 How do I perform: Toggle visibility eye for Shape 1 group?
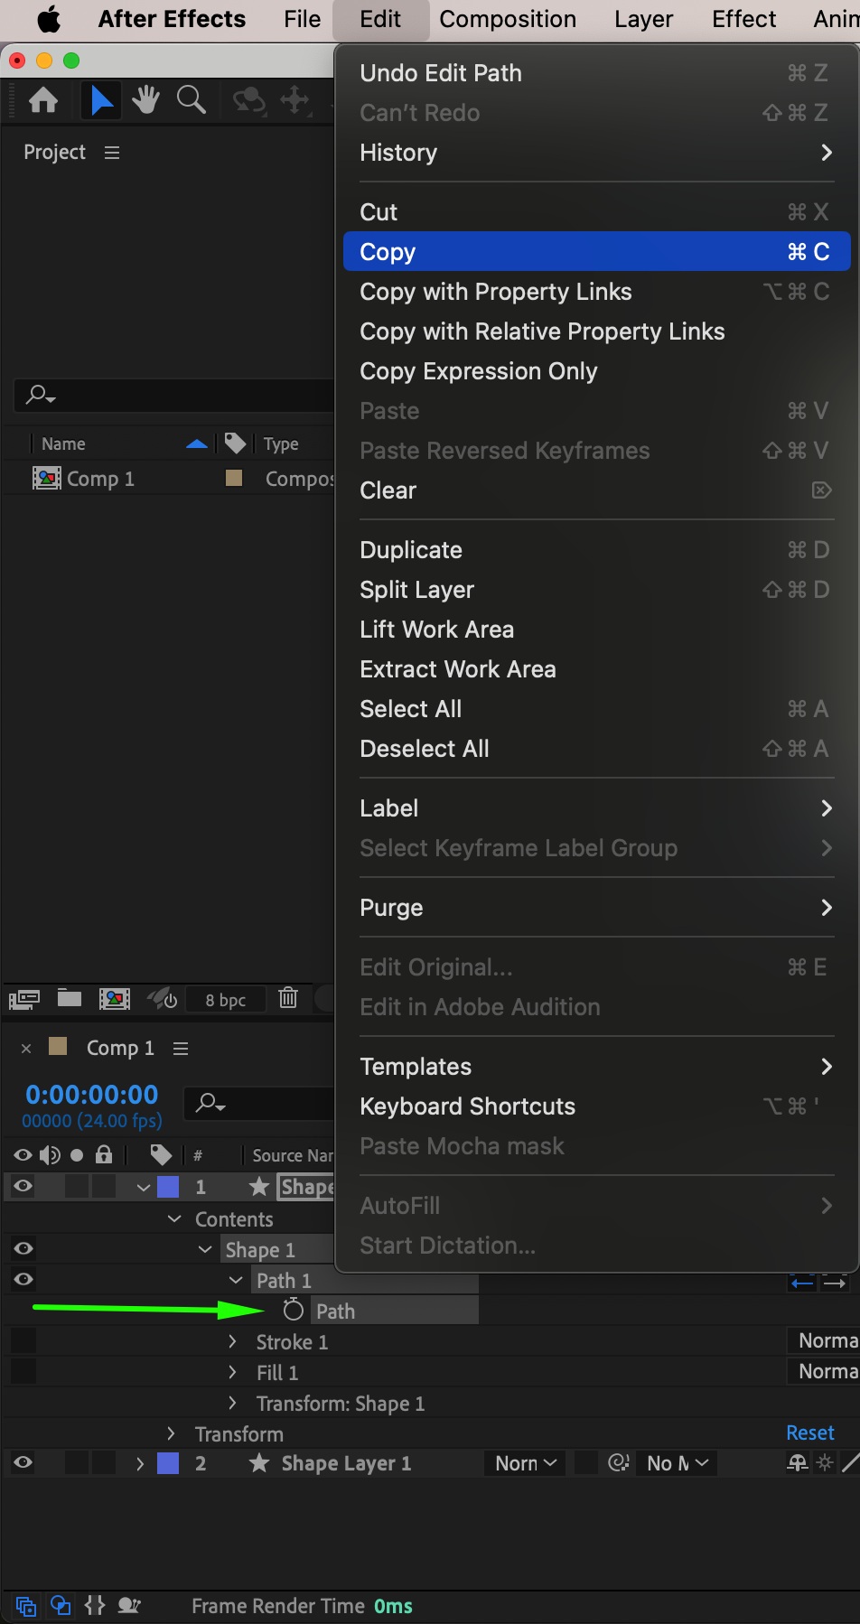click(23, 1249)
